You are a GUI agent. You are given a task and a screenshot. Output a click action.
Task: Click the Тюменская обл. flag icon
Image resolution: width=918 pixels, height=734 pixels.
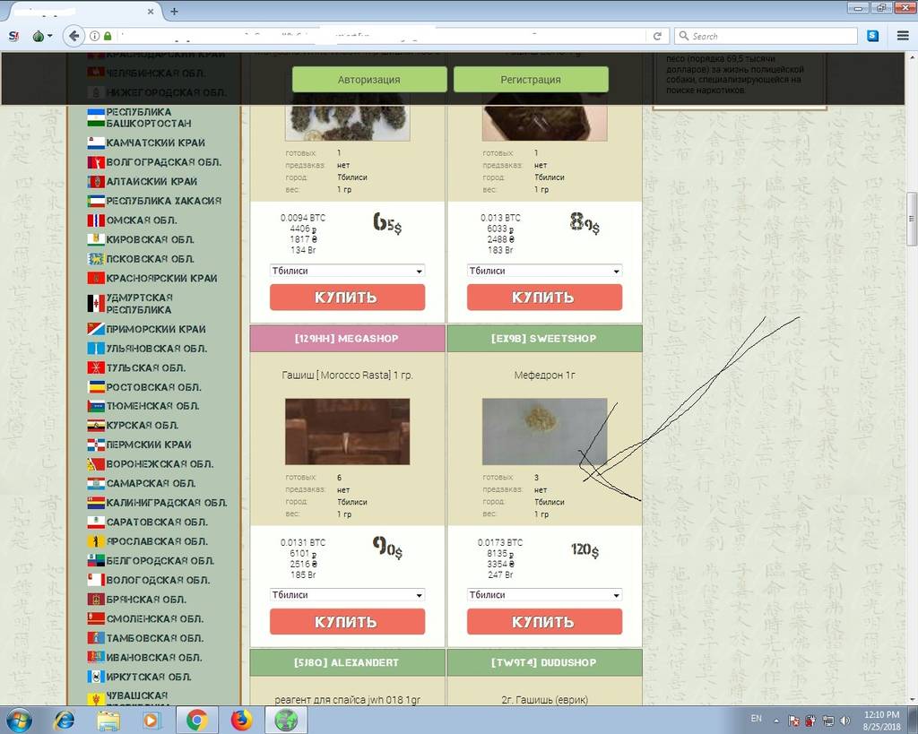point(96,406)
